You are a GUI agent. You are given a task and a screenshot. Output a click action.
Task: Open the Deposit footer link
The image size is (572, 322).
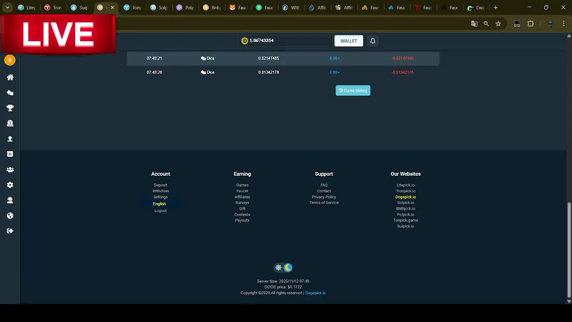(x=160, y=185)
